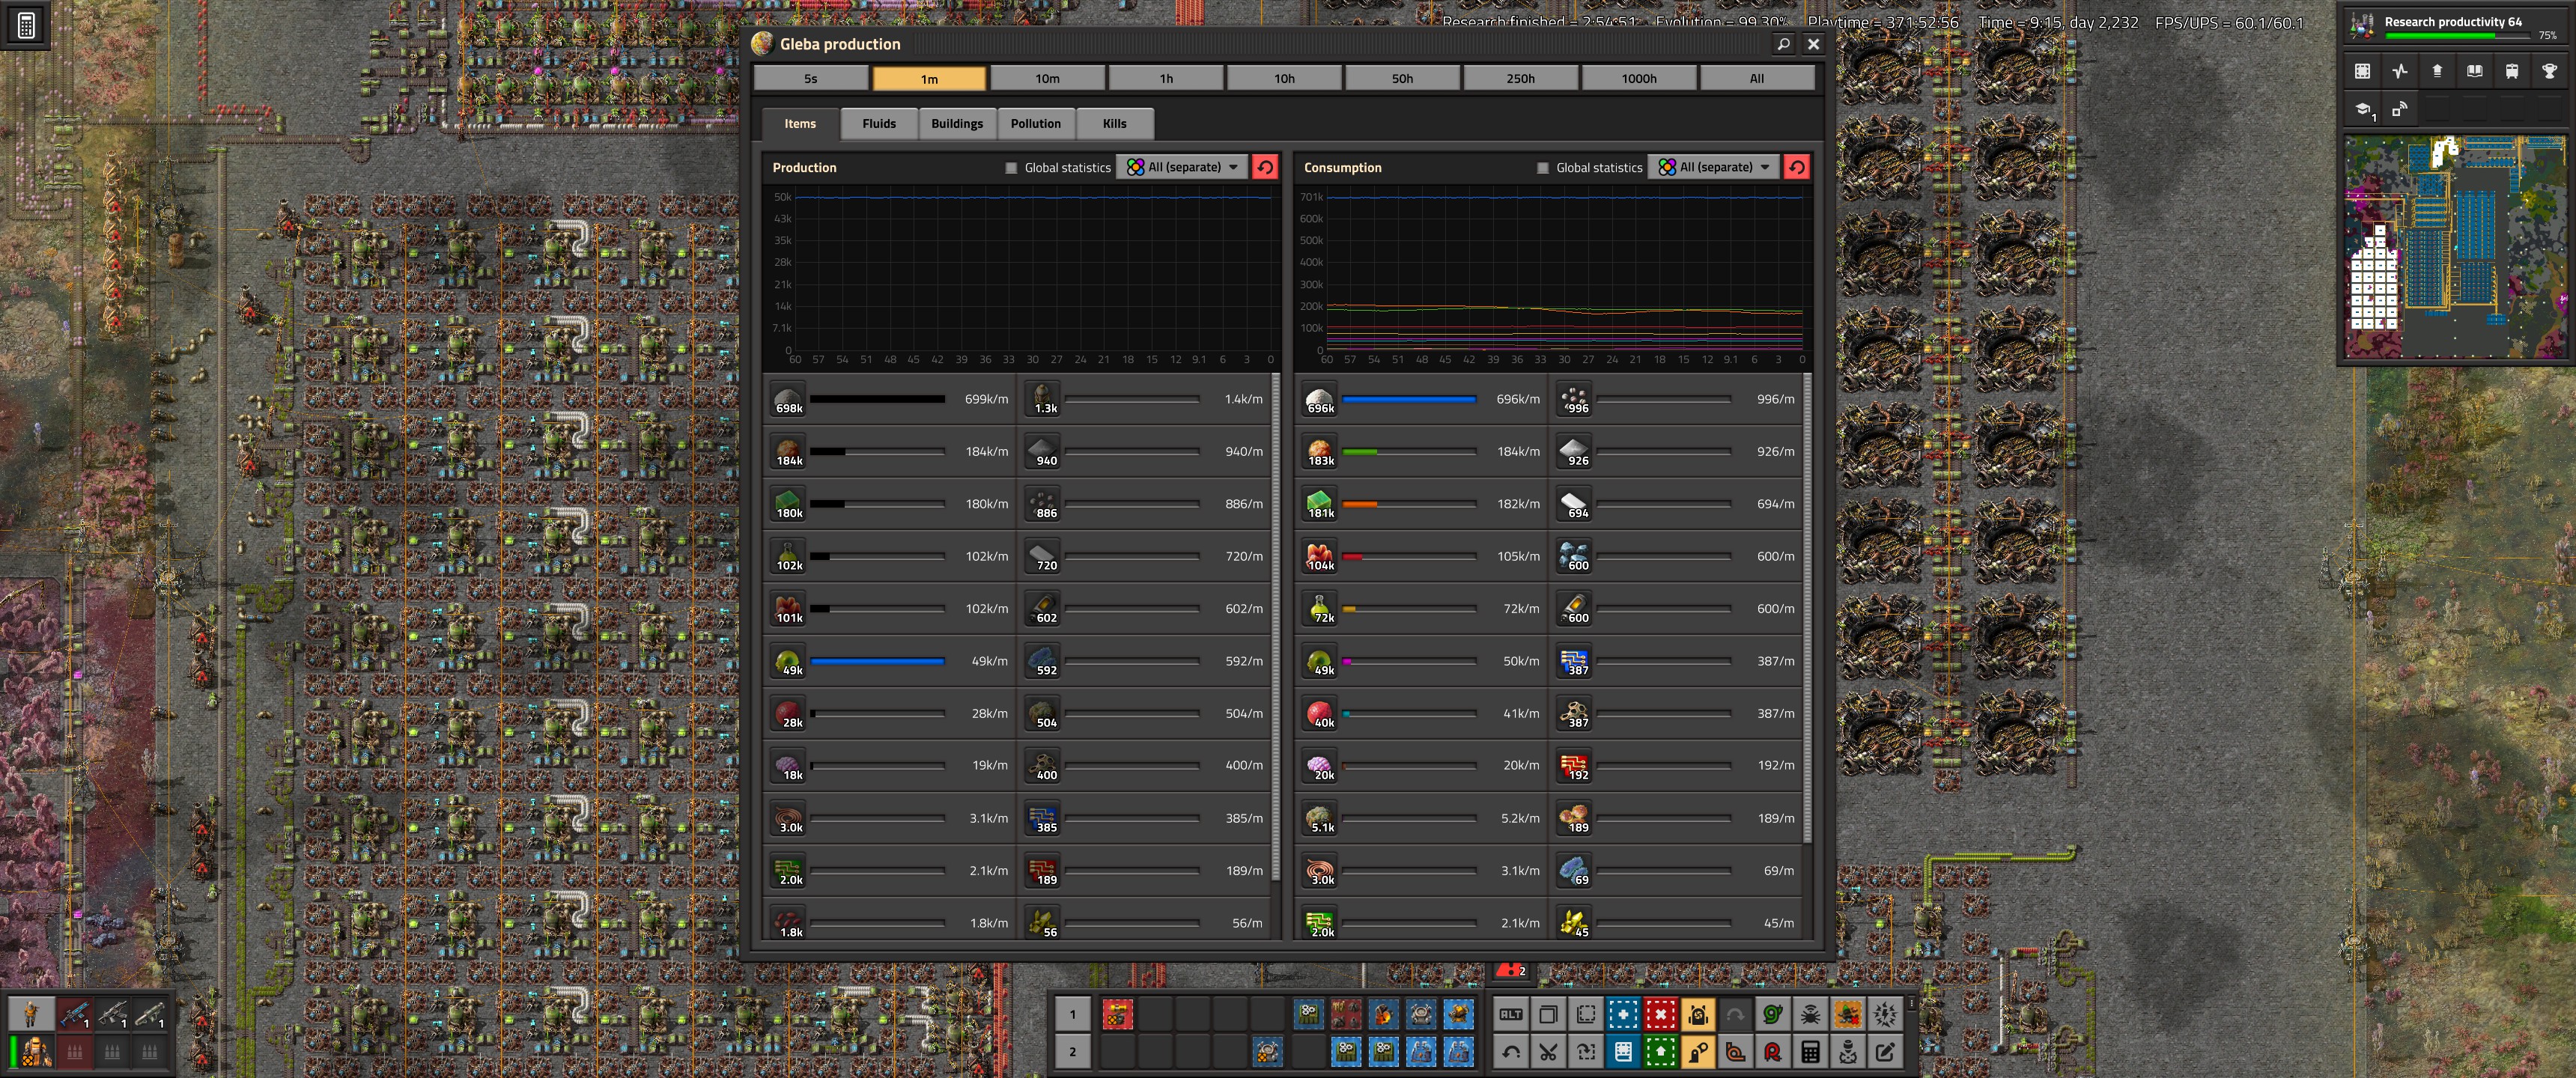Viewport: 2576px width, 1078px height.
Task: Select the Paste tool in shortcut bar
Action: (1586, 1051)
